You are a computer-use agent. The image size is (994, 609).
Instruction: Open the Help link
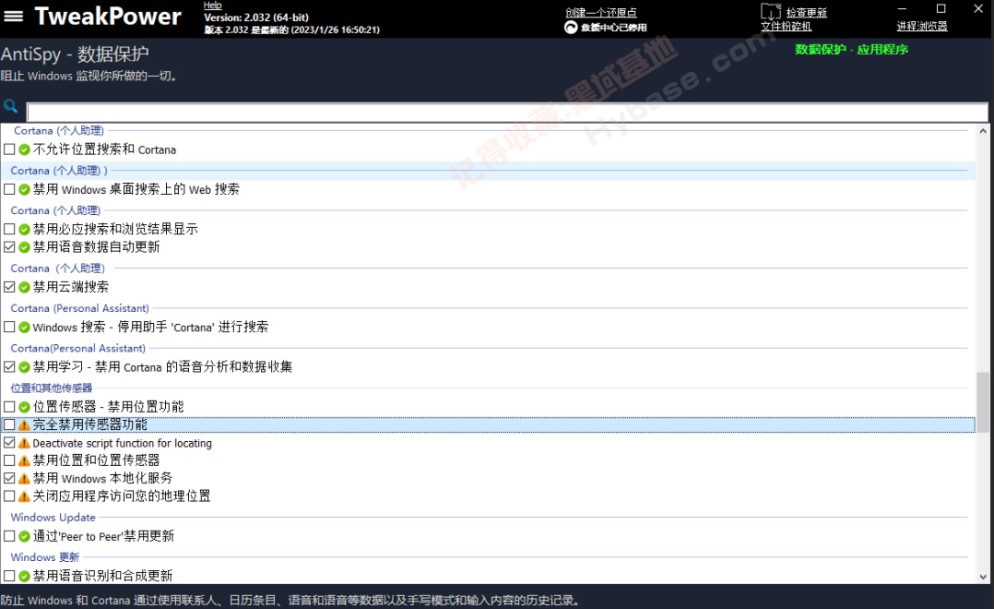(x=212, y=6)
